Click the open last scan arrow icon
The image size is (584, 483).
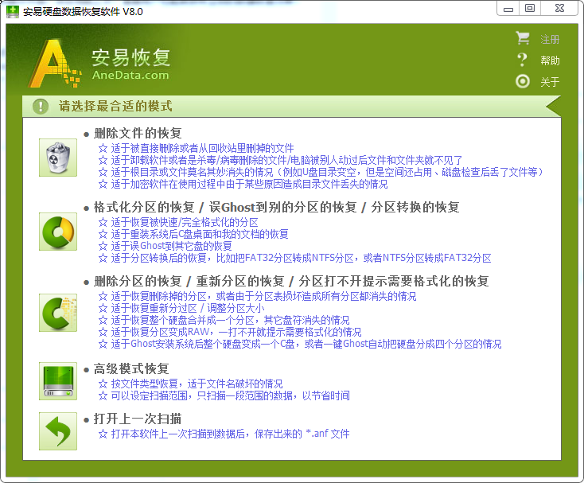58,431
